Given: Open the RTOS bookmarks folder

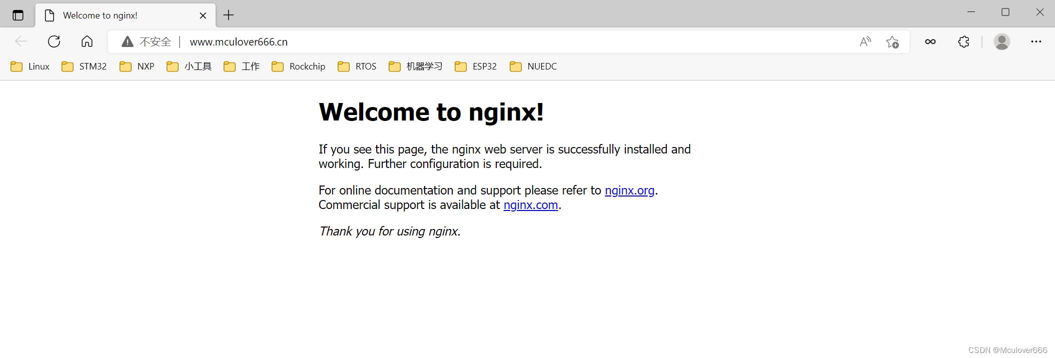Looking at the screenshot, I should [357, 66].
